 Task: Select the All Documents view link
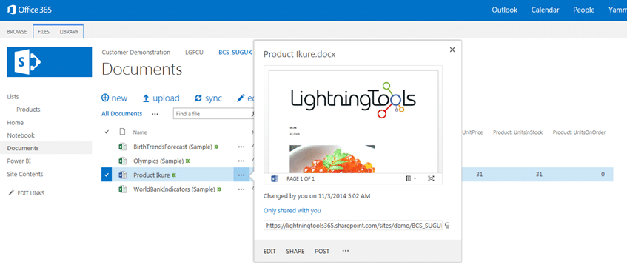click(x=121, y=114)
